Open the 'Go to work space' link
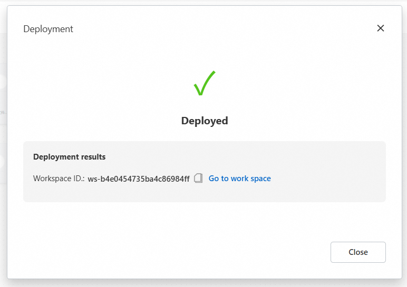Screen dimensions: 407x287 [x=239, y=179]
